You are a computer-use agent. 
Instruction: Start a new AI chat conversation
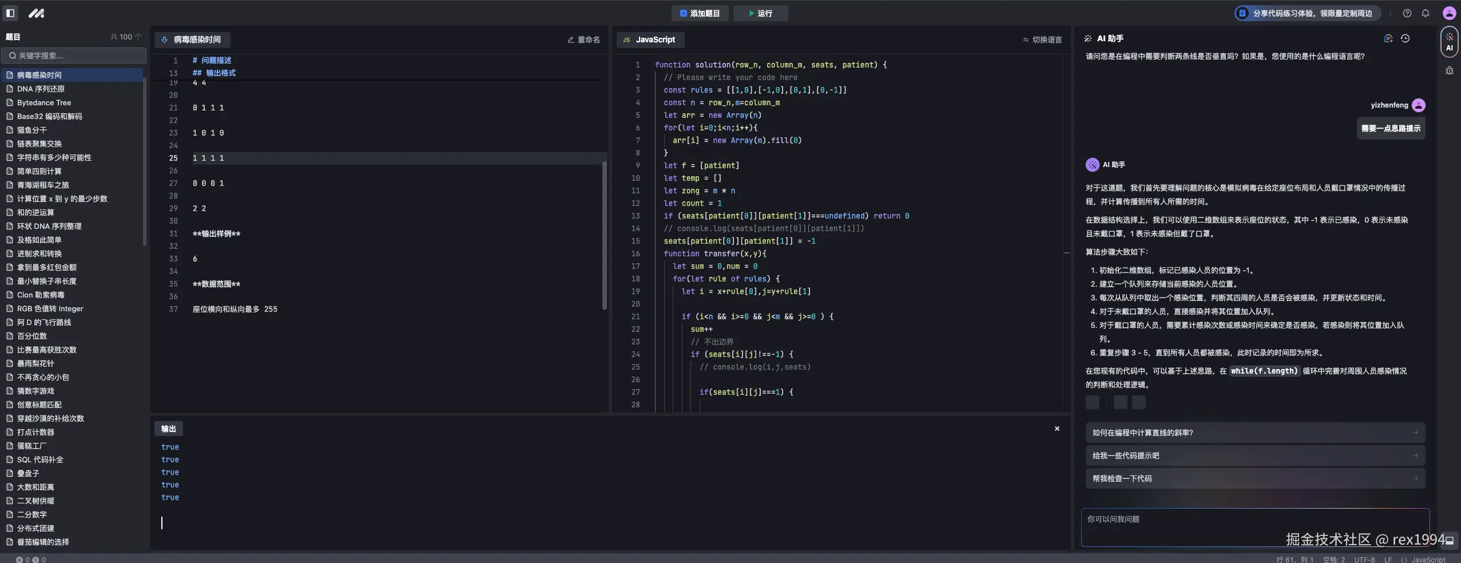pos(1388,39)
